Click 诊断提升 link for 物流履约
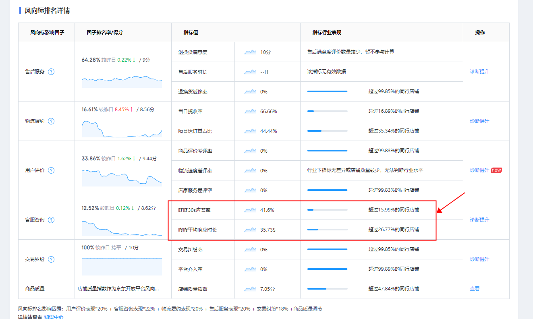Viewport: 533px width, 319px height. pos(479,121)
